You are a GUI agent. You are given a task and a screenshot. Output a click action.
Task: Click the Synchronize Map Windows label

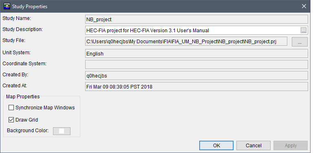[x=45, y=107]
